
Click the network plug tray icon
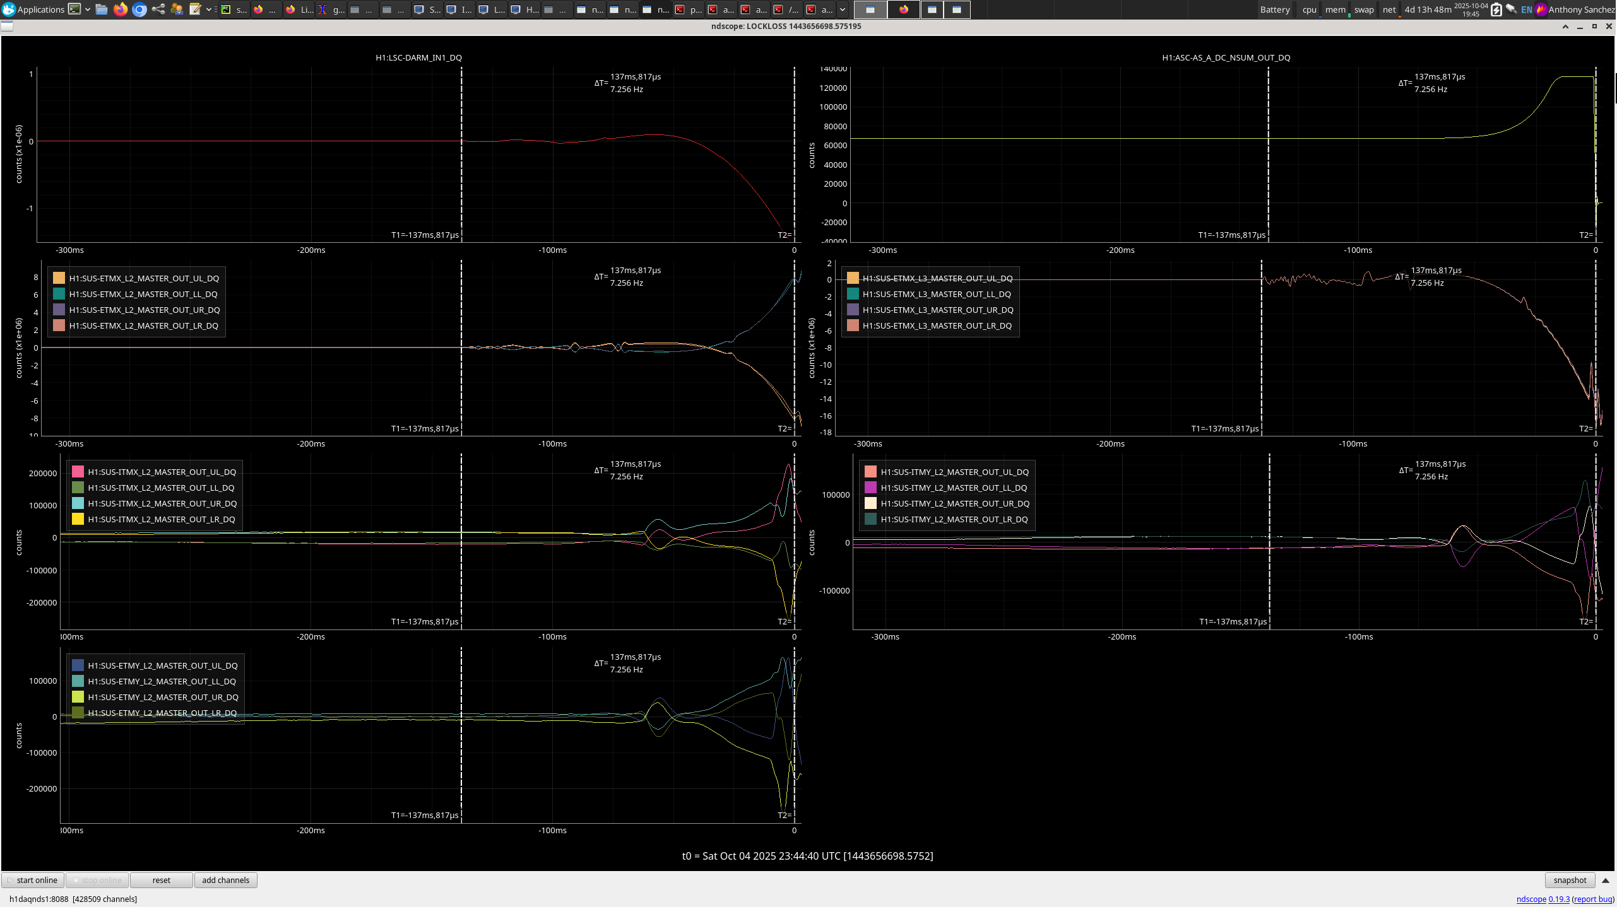click(1511, 9)
